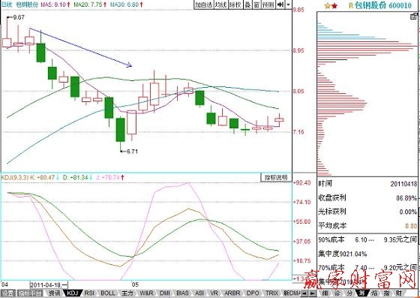The height and width of the screenshot is (298, 420).
Task: Click the gold star rating icon
Action: coord(327,5)
